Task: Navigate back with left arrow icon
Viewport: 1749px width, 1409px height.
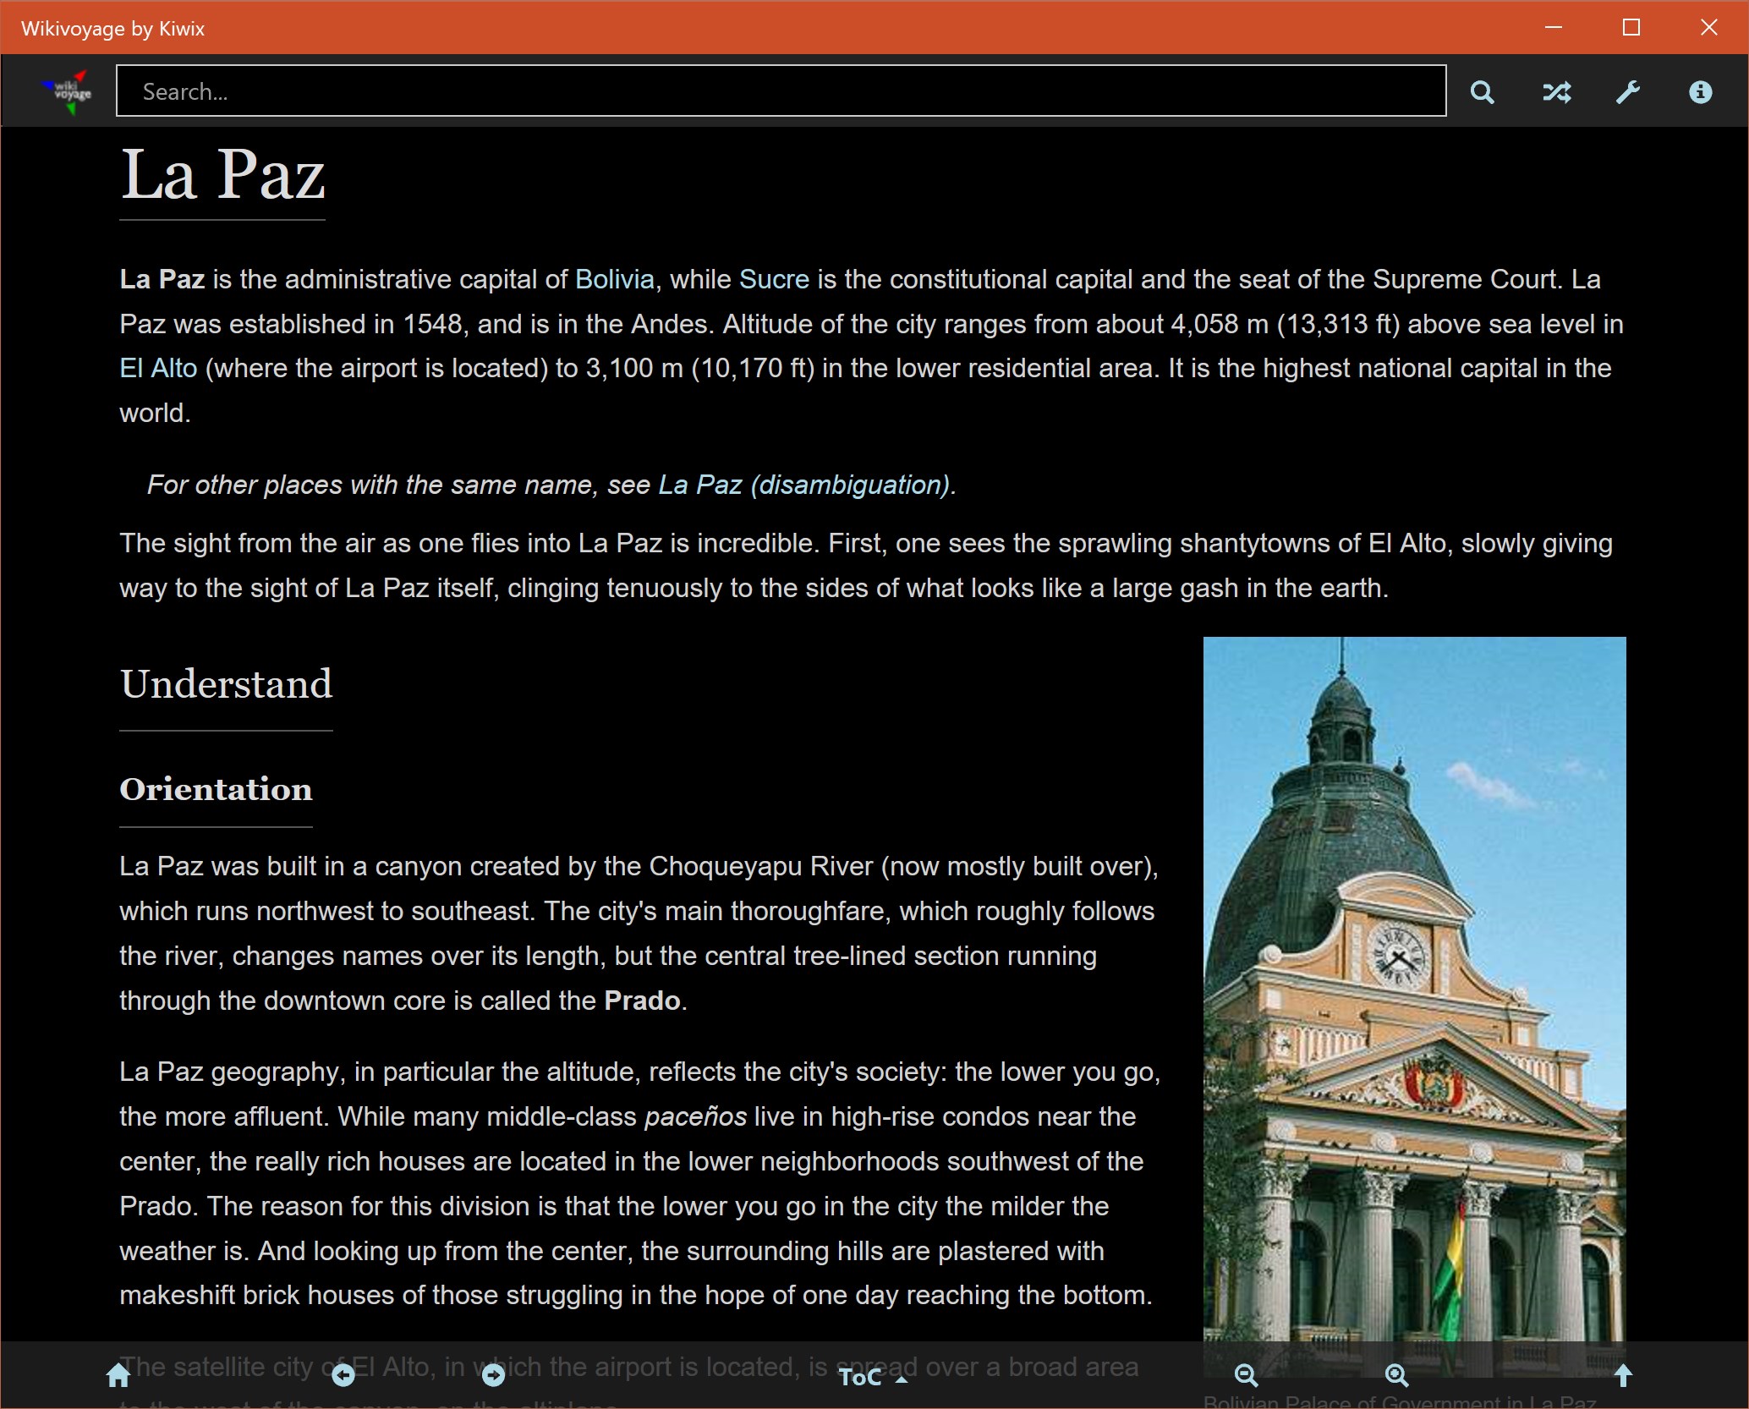Action: (x=343, y=1376)
